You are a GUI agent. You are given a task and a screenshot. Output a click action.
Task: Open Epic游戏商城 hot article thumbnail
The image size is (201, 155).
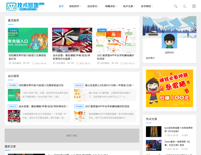click(154, 131)
